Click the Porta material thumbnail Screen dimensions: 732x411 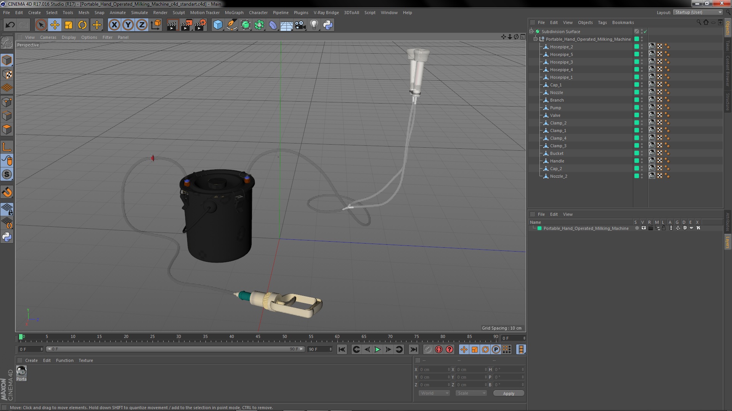[21, 370]
